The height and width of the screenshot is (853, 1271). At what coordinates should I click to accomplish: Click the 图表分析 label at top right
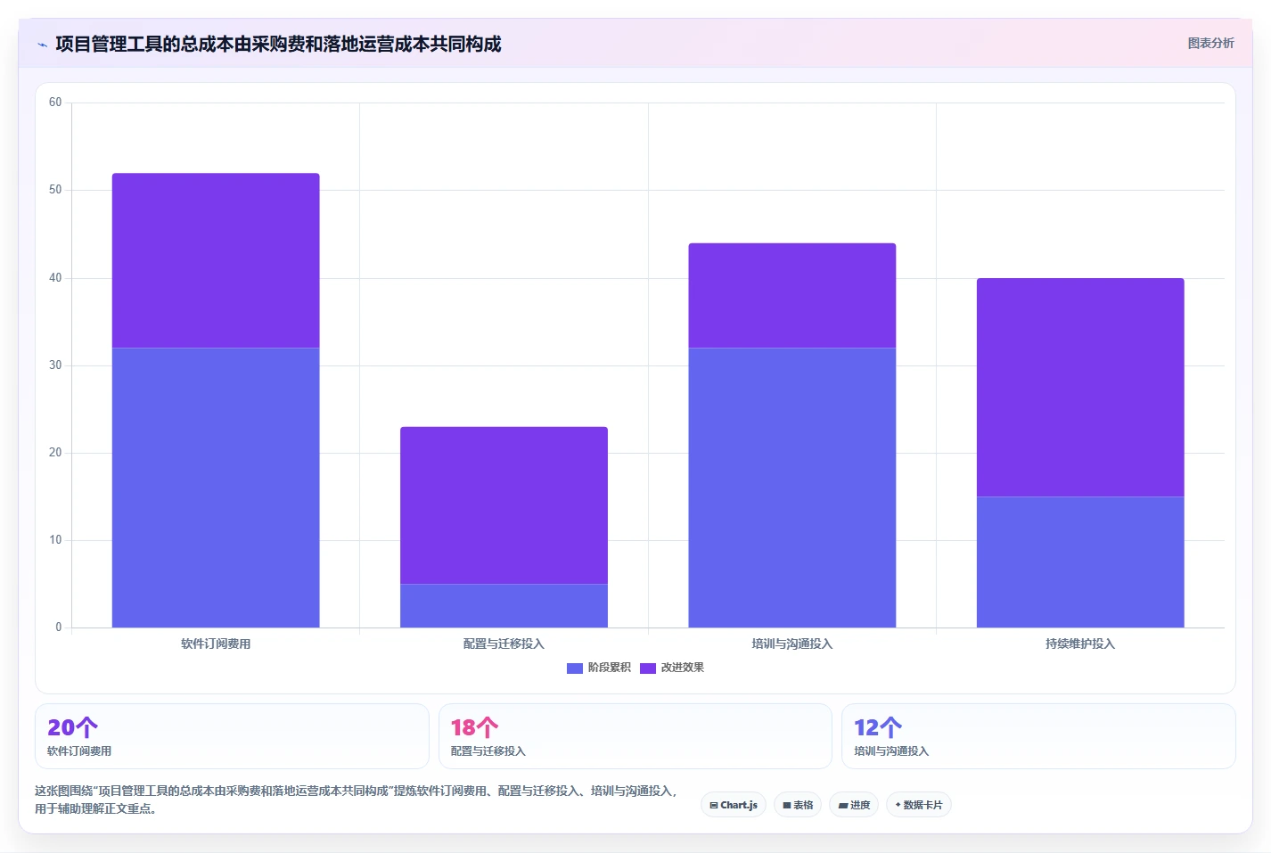coord(1210,43)
